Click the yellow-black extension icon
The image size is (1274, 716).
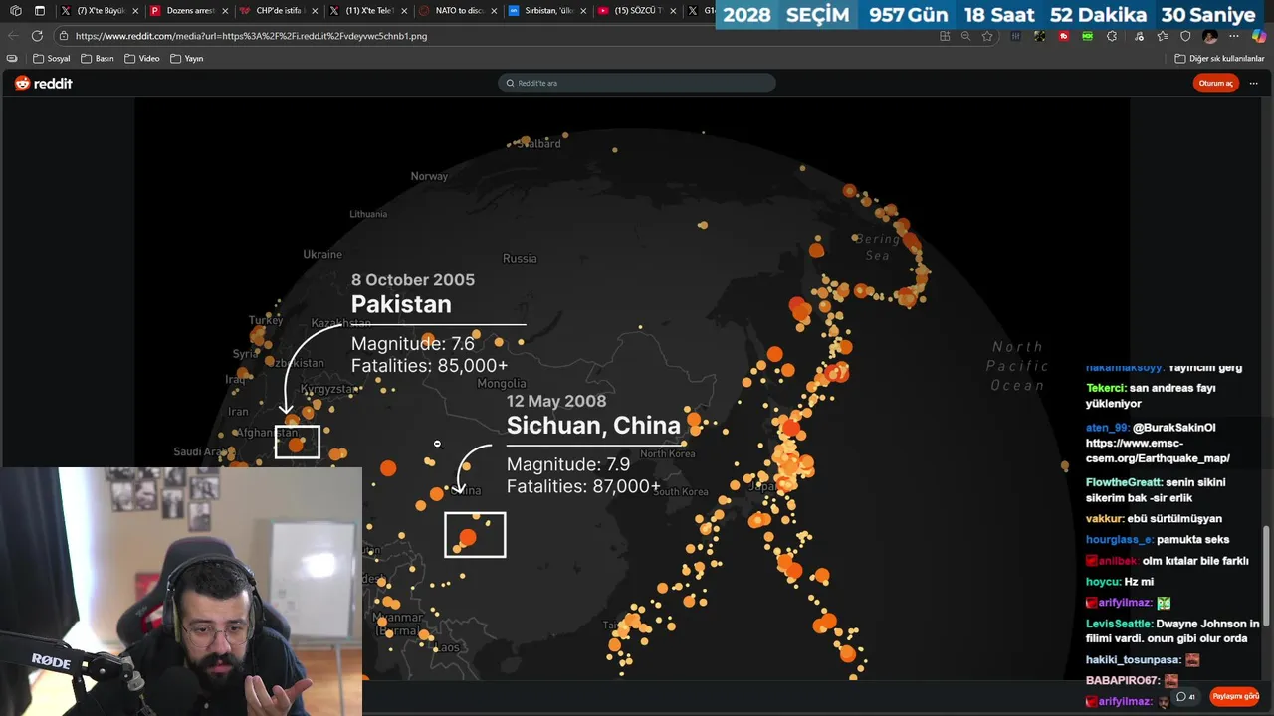[1040, 36]
